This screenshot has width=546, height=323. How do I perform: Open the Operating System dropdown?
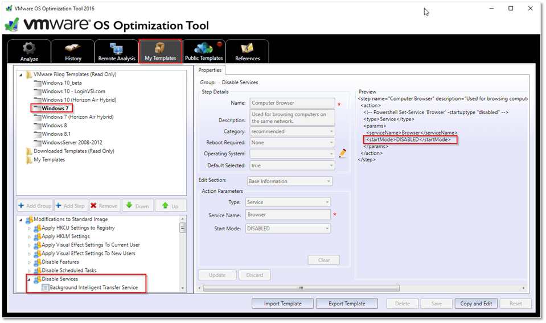(x=292, y=154)
